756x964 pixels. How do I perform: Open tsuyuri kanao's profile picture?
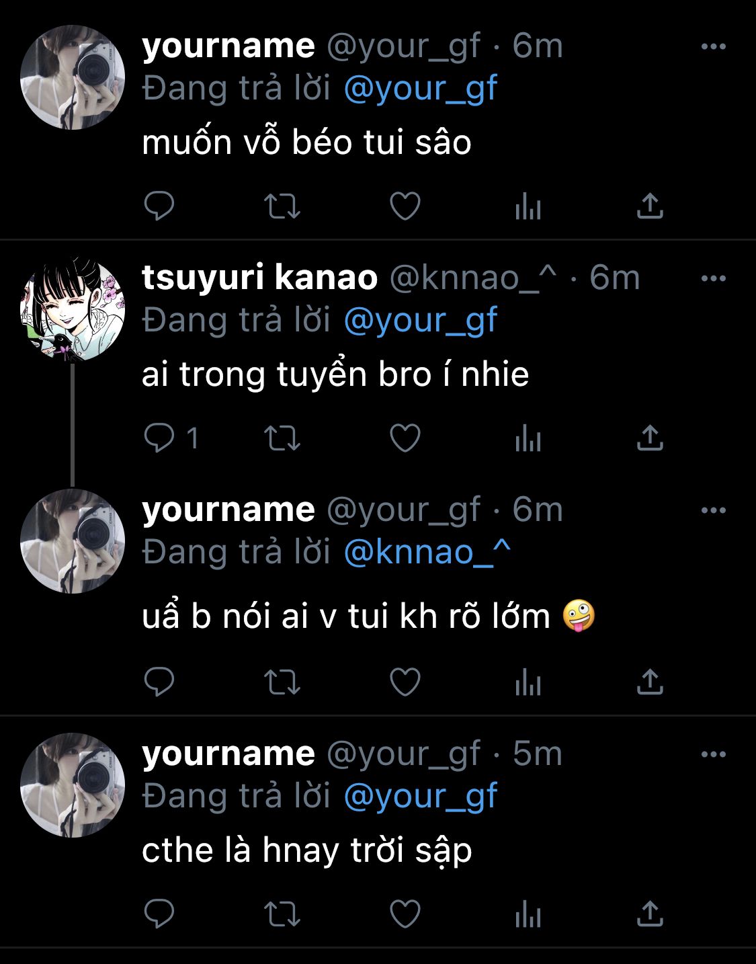[73, 309]
